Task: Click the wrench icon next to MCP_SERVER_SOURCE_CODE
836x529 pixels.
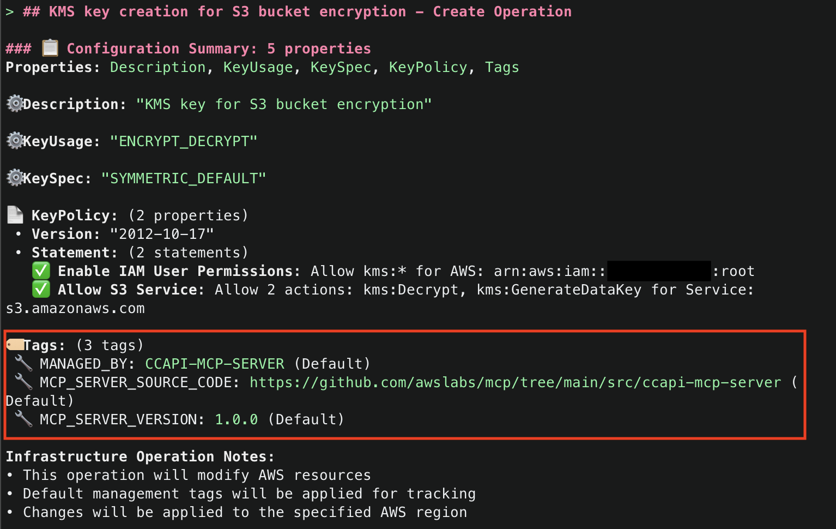Action: [x=23, y=381]
